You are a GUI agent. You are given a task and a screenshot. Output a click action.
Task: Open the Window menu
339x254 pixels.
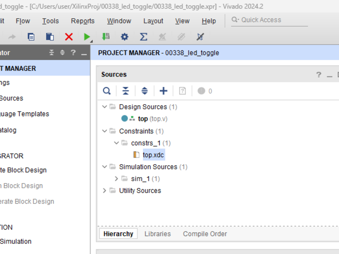[x=119, y=21]
